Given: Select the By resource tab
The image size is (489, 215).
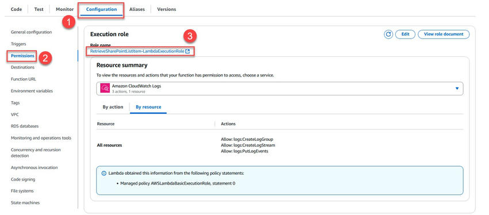Looking at the screenshot, I should [148, 107].
